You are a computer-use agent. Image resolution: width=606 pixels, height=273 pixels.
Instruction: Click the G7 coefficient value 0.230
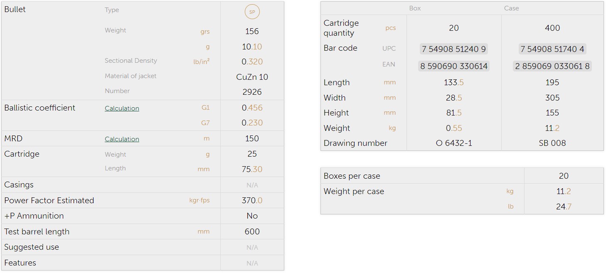tap(252, 123)
